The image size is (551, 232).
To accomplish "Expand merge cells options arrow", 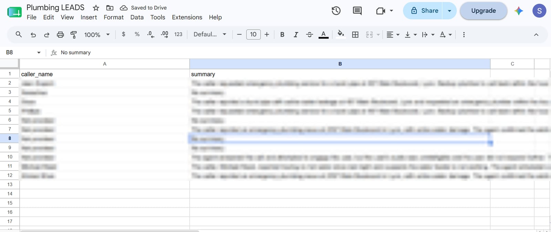I will [x=378, y=34].
